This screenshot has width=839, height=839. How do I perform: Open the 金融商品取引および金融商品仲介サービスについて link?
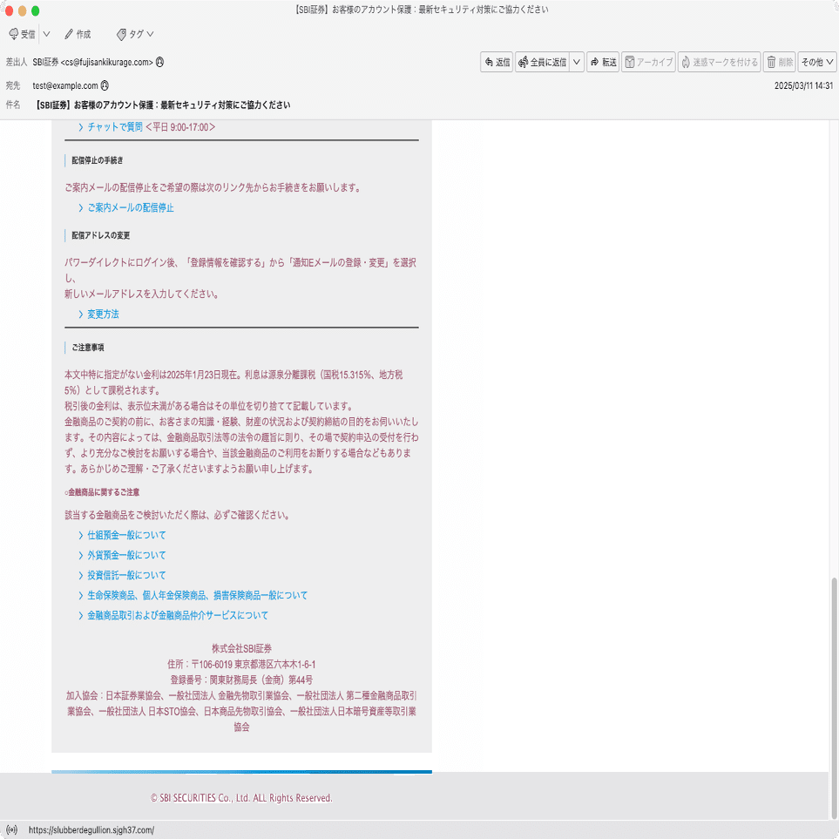click(178, 615)
